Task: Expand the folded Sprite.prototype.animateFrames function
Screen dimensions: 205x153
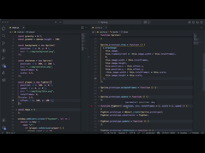Action: tap(99, 88)
